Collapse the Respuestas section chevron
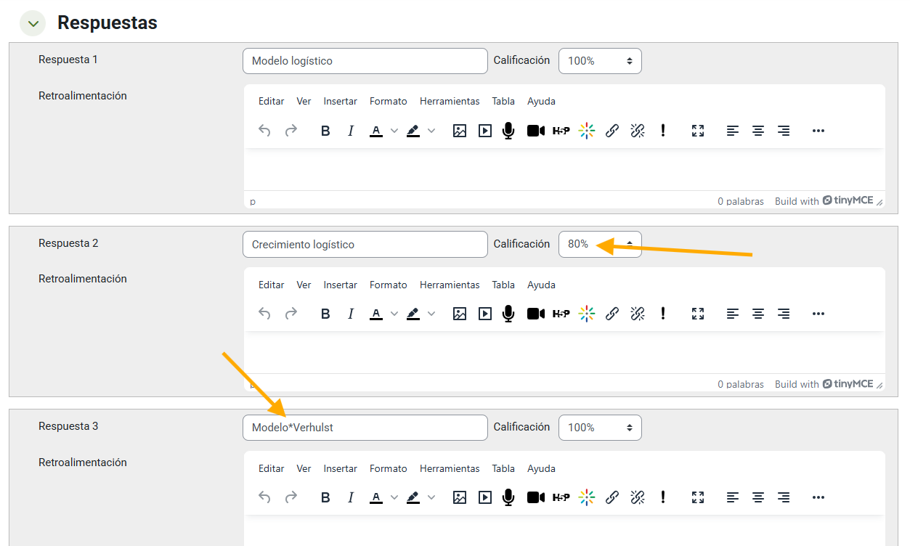 pos(33,23)
